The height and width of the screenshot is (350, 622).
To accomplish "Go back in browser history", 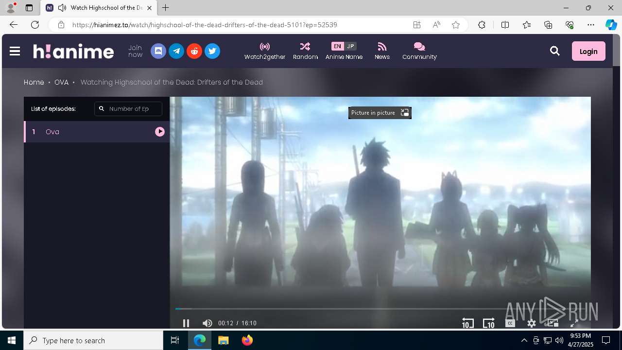I will (14, 25).
